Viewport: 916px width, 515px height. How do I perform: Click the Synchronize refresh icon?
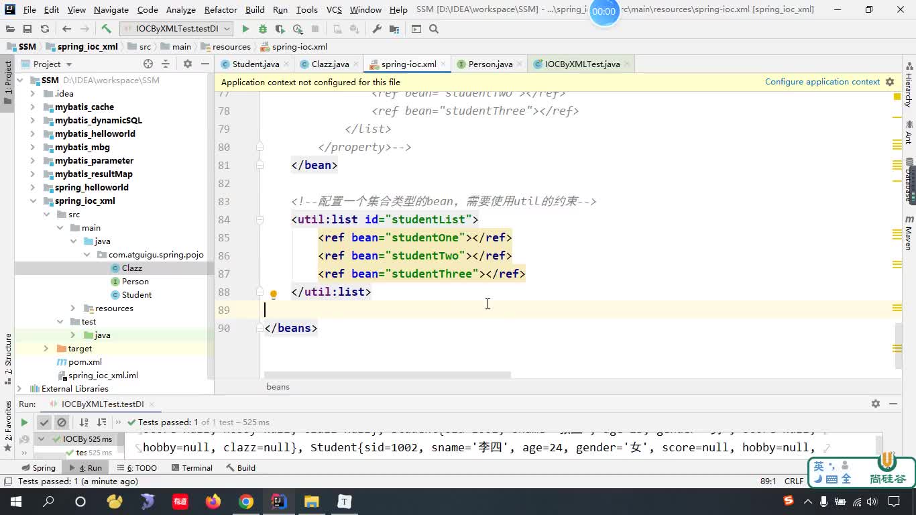coord(45,29)
